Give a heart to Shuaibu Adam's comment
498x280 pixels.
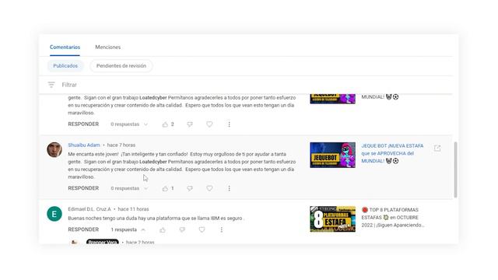click(209, 188)
